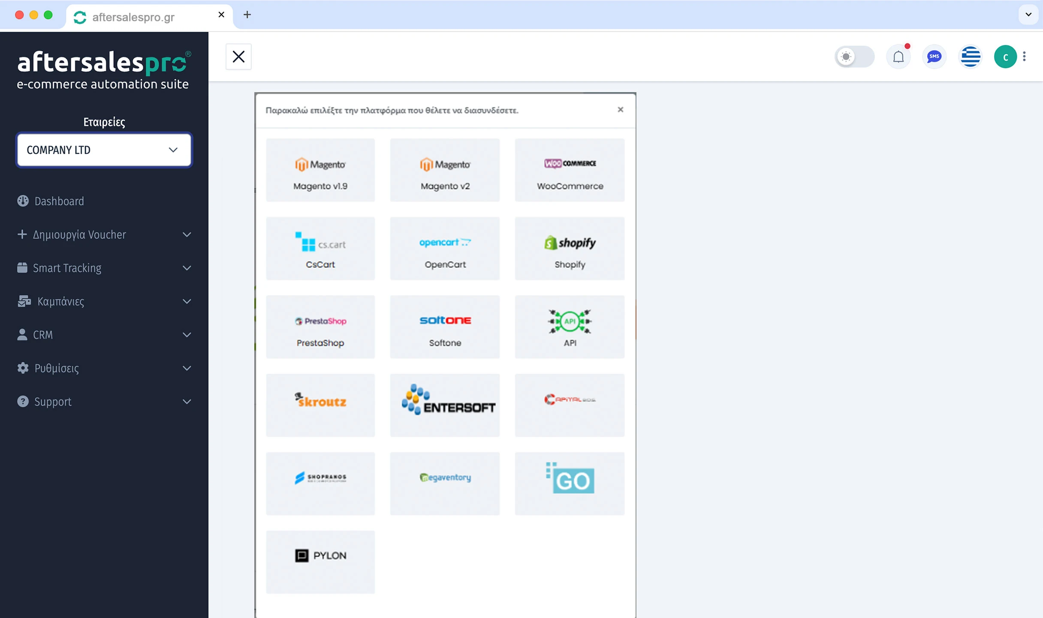Expand the CRM sidebar section
The image size is (1043, 618).
[103, 335]
